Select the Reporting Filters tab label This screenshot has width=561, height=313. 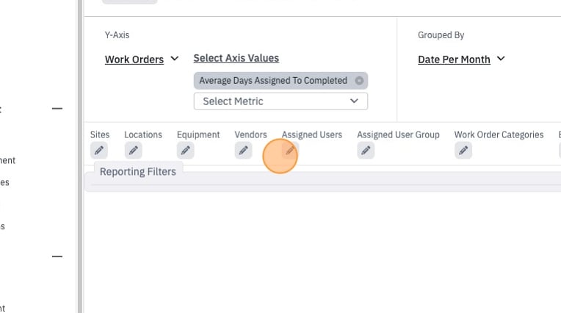tap(138, 171)
